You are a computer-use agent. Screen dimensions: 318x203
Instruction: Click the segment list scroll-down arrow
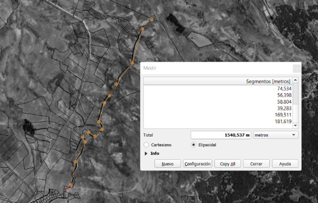pyautogui.click(x=296, y=126)
